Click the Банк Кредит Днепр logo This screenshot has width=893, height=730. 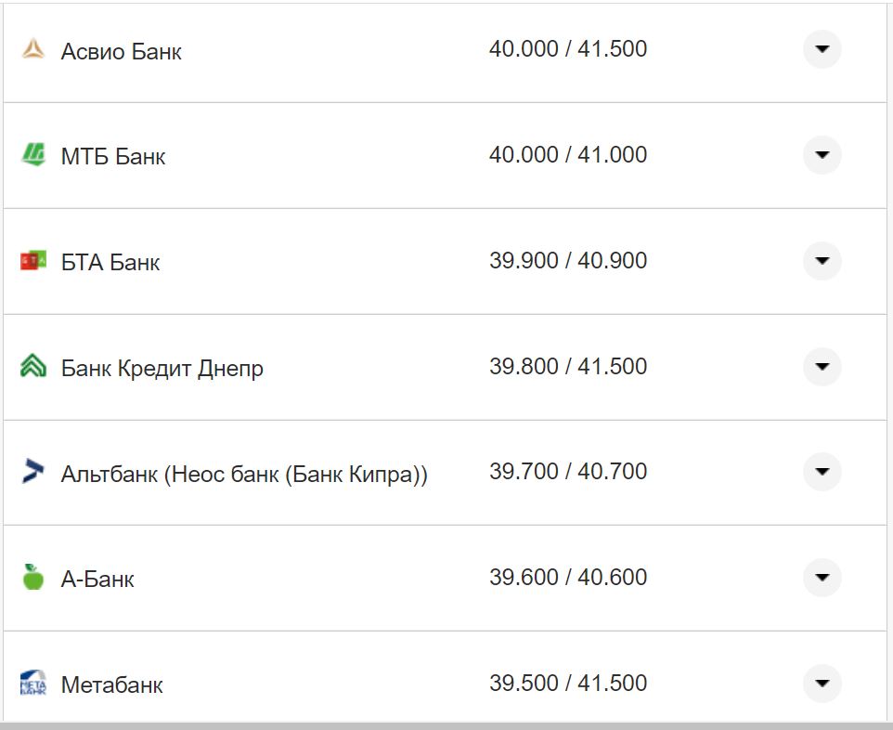tap(33, 368)
